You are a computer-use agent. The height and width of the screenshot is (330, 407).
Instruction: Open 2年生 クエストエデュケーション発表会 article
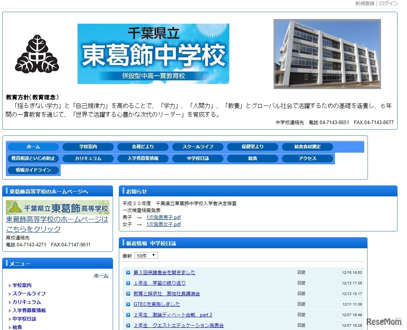click(x=178, y=325)
